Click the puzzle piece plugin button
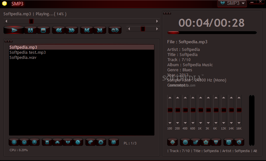The width and height of the screenshot is (266, 161). coord(239,142)
